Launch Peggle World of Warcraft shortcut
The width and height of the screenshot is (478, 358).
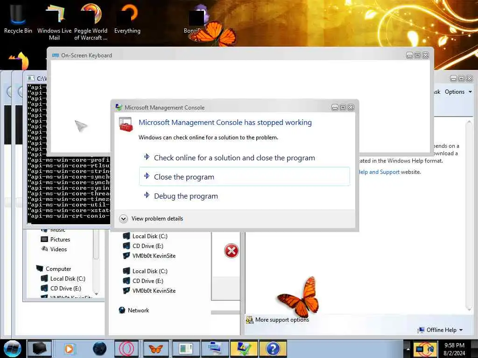(x=91, y=22)
